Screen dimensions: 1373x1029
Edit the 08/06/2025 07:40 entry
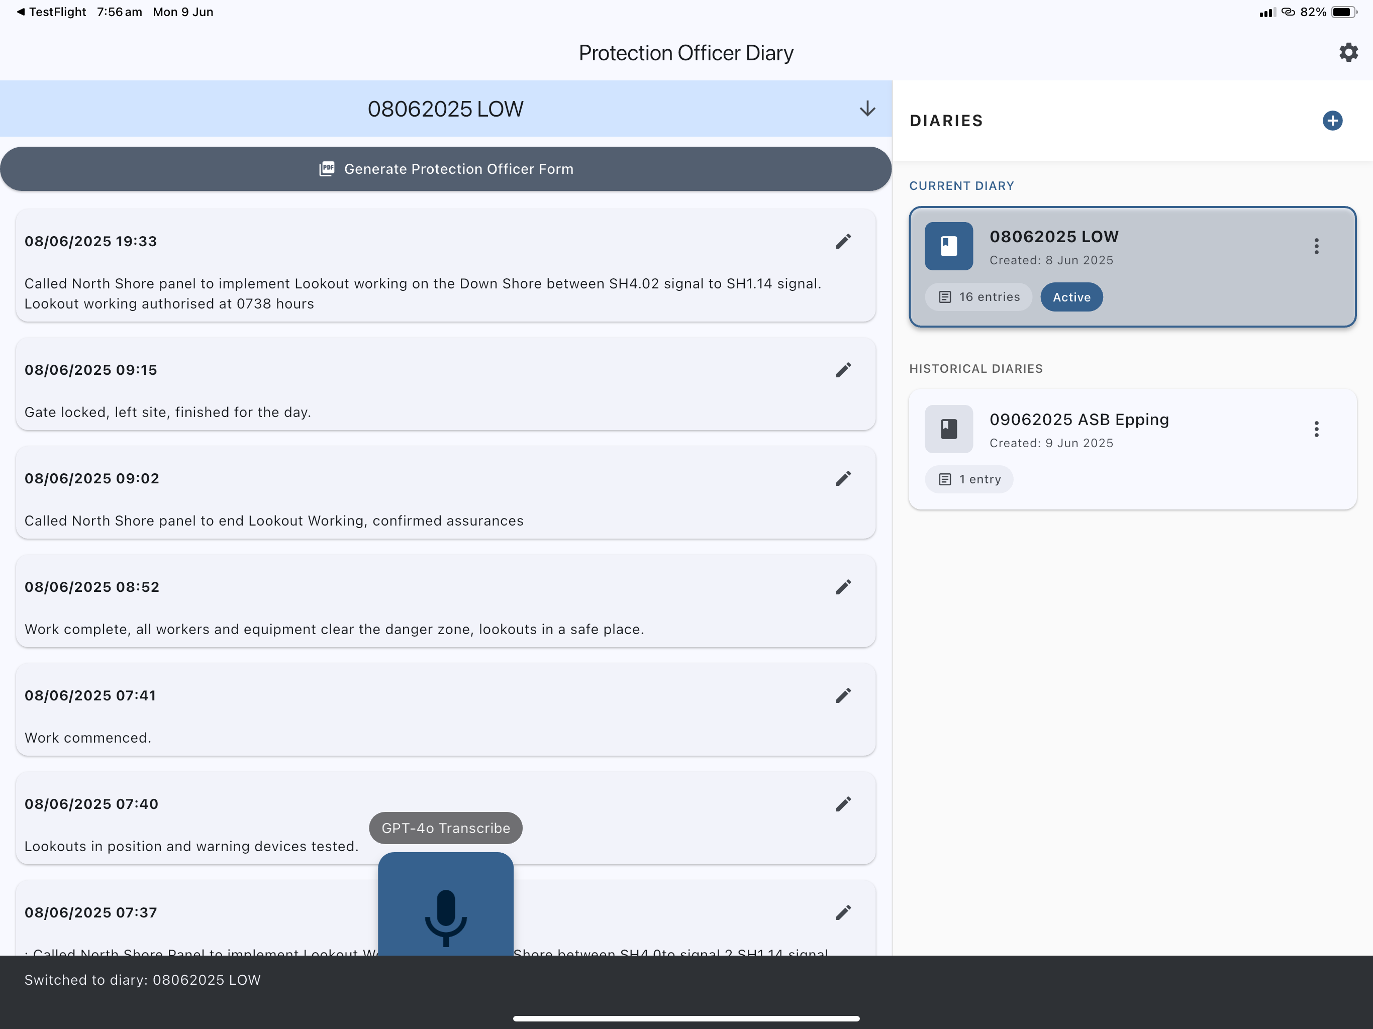coord(843,804)
